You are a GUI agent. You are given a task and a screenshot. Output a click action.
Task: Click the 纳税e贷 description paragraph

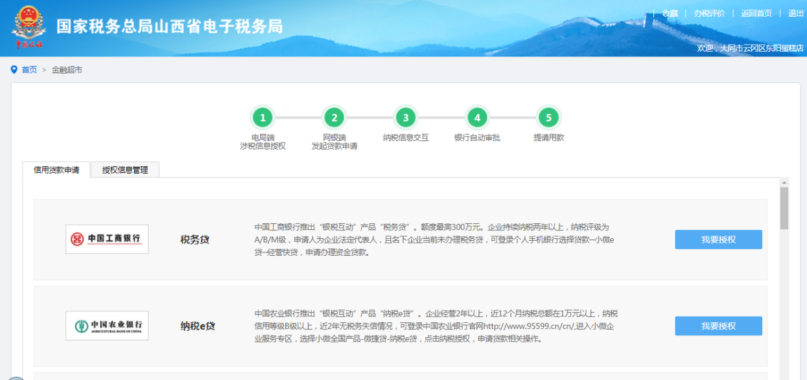(x=436, y=326)
